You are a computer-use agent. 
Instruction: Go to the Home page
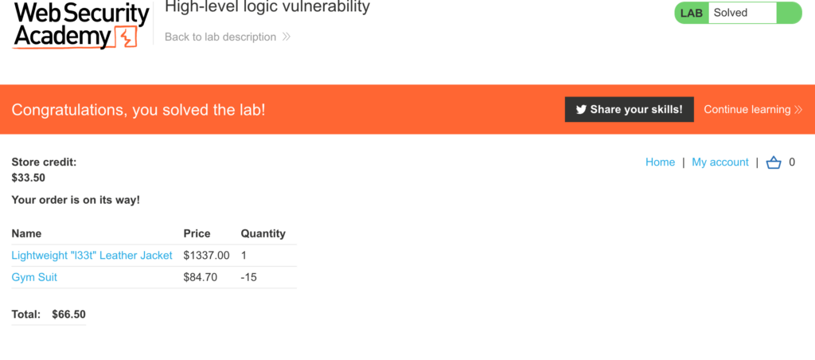(x=660, y=162)
